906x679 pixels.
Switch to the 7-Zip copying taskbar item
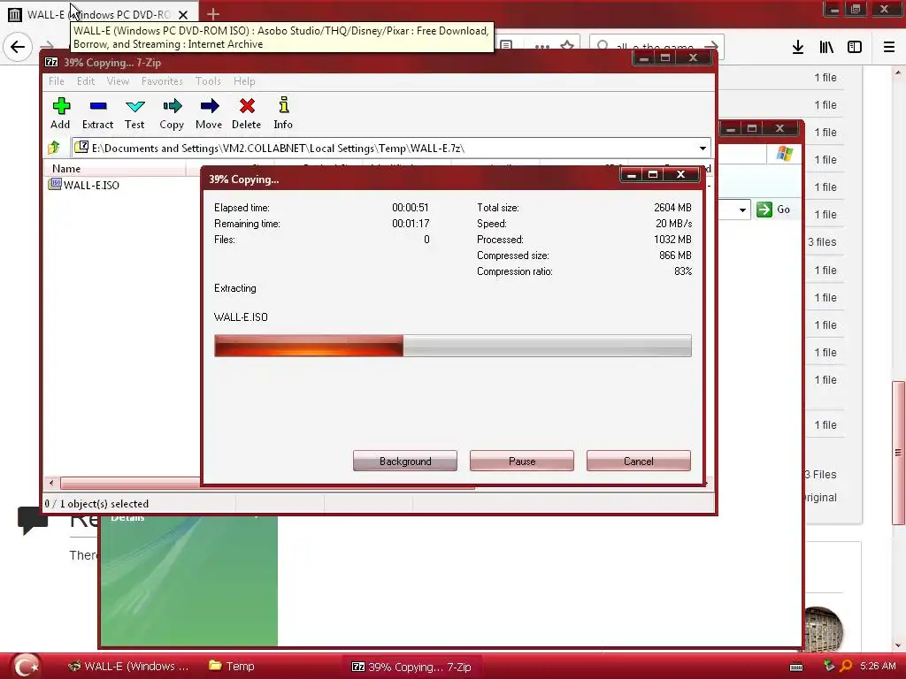(411, 667)
